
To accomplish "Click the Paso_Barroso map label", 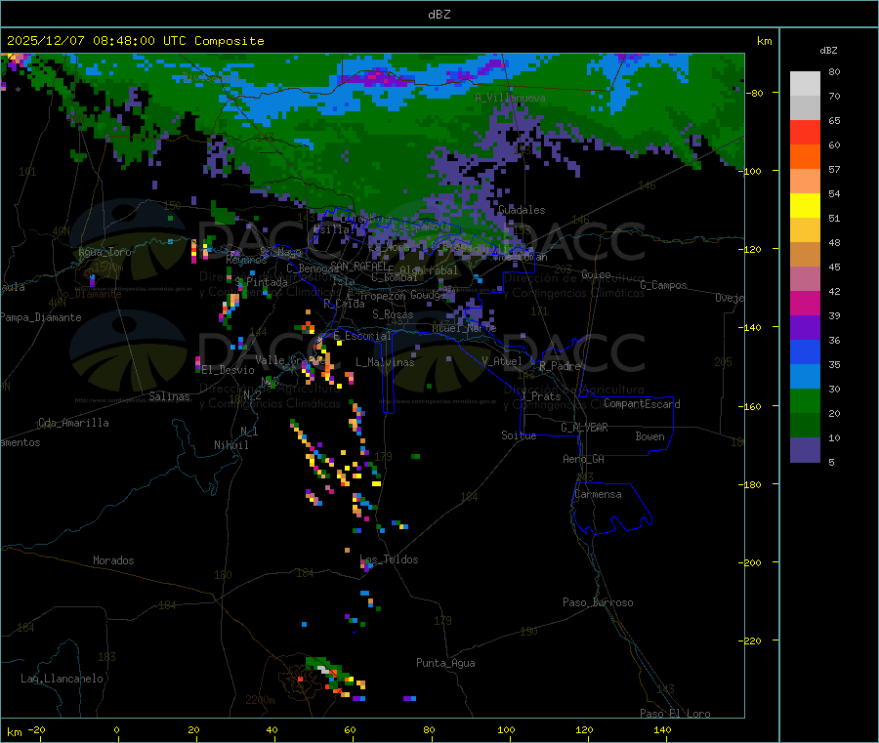I will [x=598, y=602].
